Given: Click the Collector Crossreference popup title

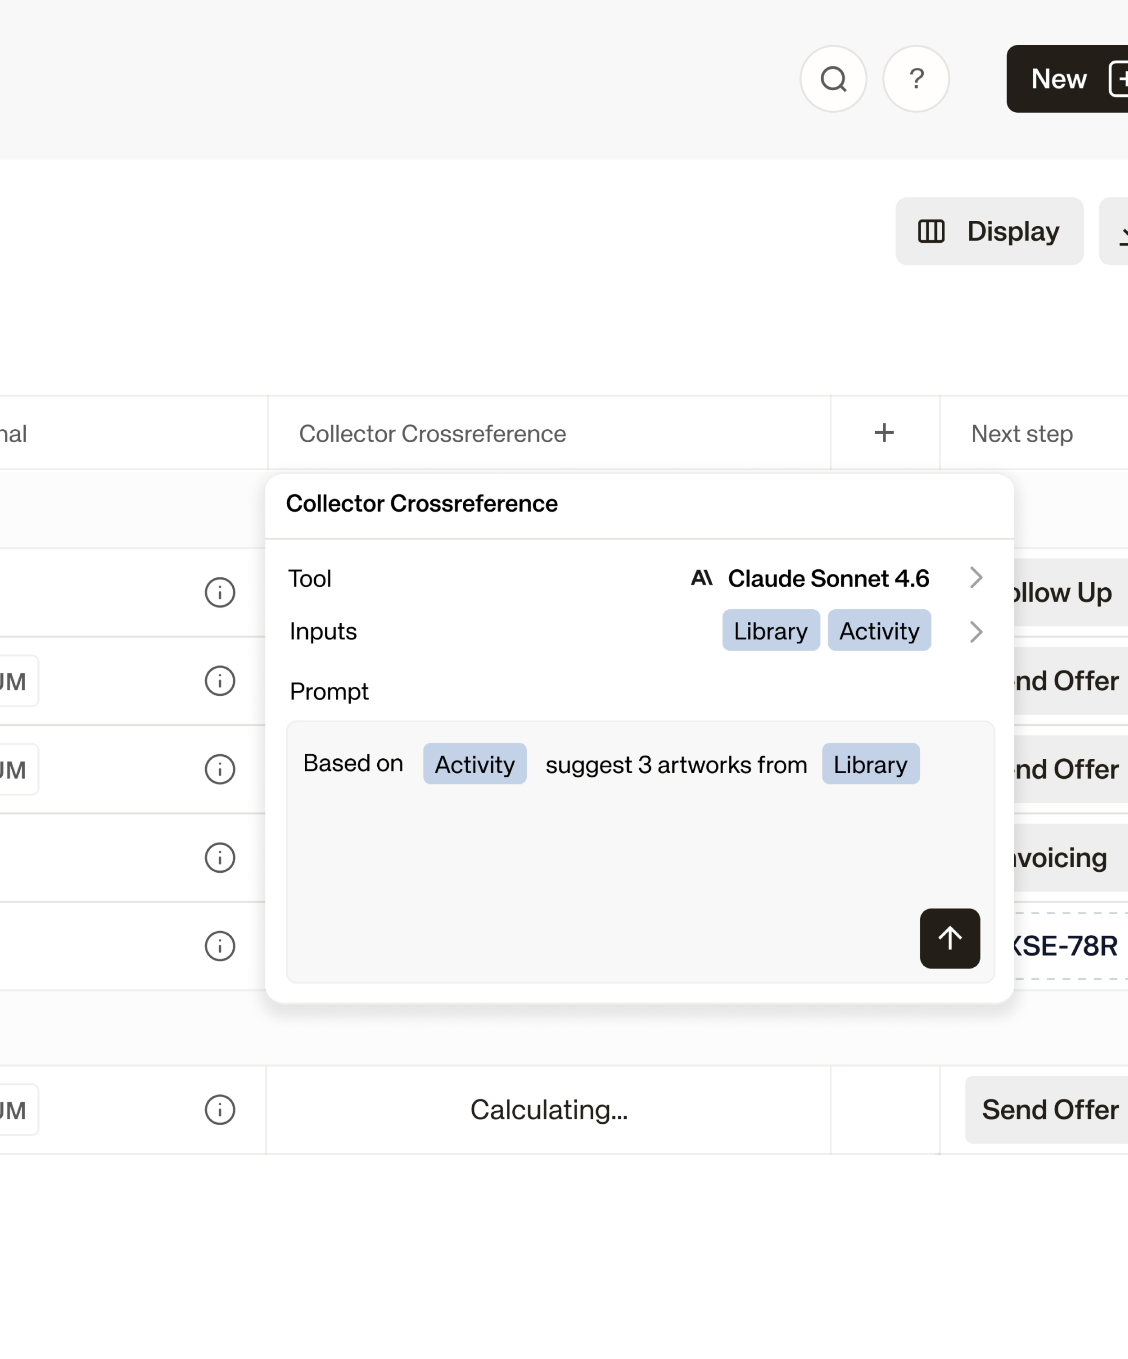Looking at the screenshot, I should [x=422, y=503].
